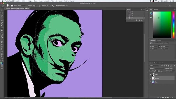Hide the Capa 1 layer

(150, 82)
